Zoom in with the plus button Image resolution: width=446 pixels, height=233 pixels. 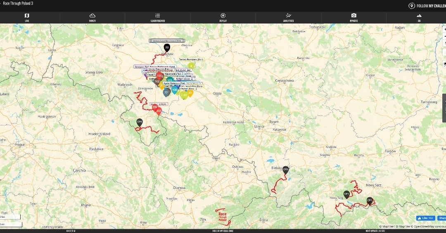(445, 30)
